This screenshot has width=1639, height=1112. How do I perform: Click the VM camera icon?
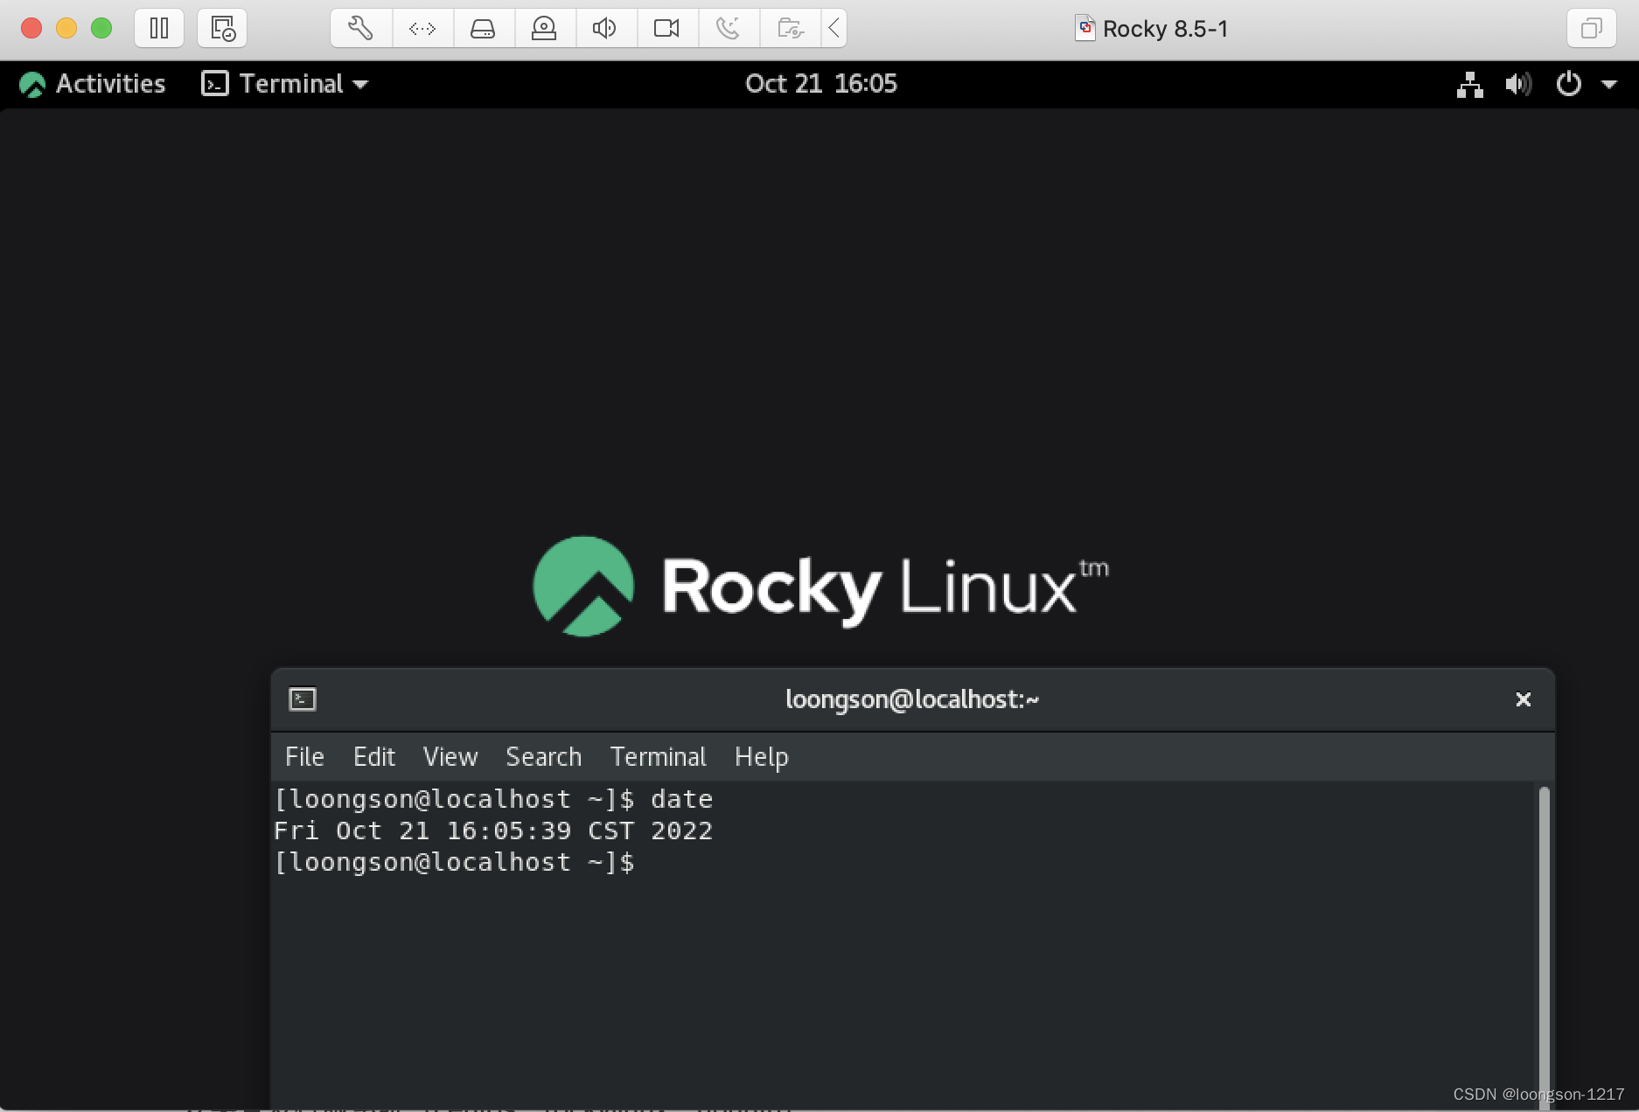666,28
